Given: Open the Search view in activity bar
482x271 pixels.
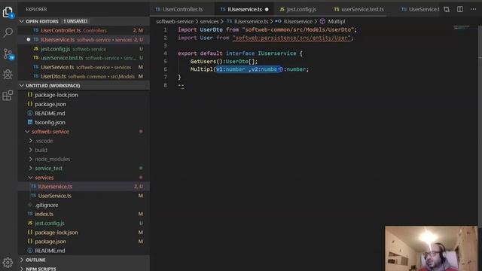Looking at the screenshot, I should (x=8, y=32).
